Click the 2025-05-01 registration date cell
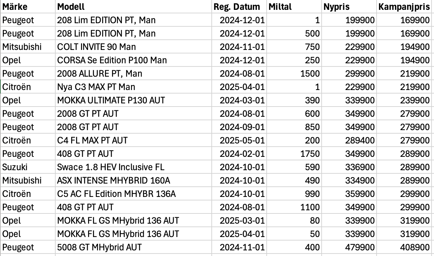 (x=238, y=140)
